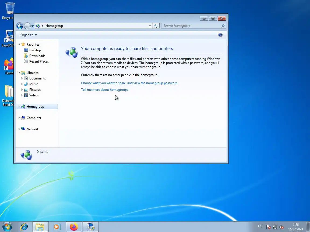310x232 pixels.
Task: Launch Internet Explorer from taskbar
Action: click(x=24, y=227)
